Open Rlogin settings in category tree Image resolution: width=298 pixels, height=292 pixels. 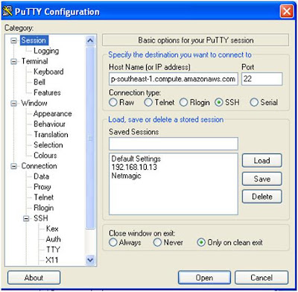click(x=44, y=208)
